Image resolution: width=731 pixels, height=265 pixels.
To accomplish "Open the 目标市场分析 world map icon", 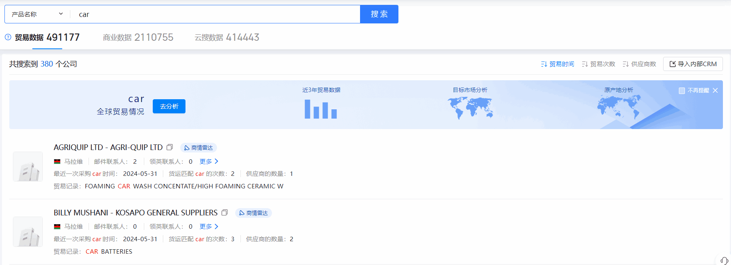I will (x=470, y=108).
